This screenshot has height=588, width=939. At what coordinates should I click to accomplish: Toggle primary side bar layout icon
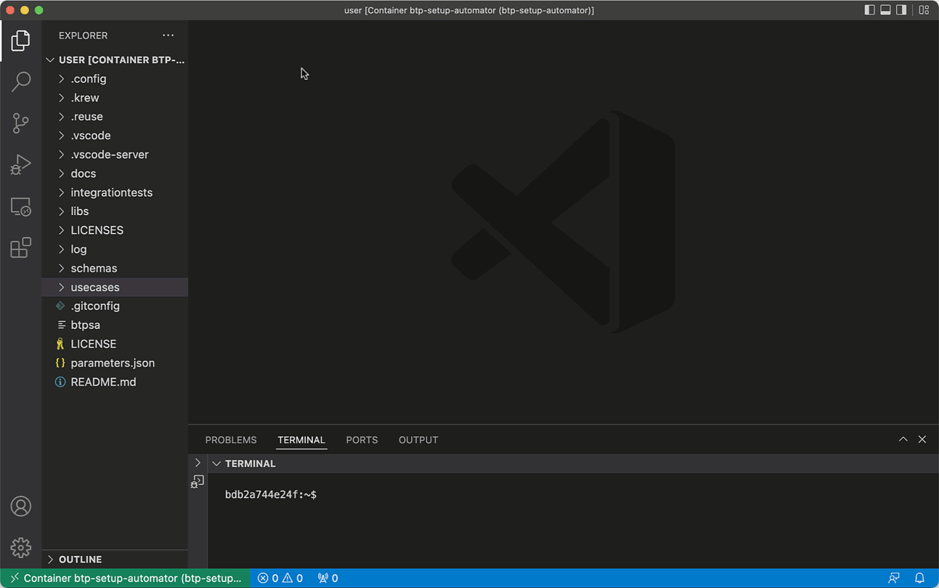pyautogui.click(x=869, y=10)
